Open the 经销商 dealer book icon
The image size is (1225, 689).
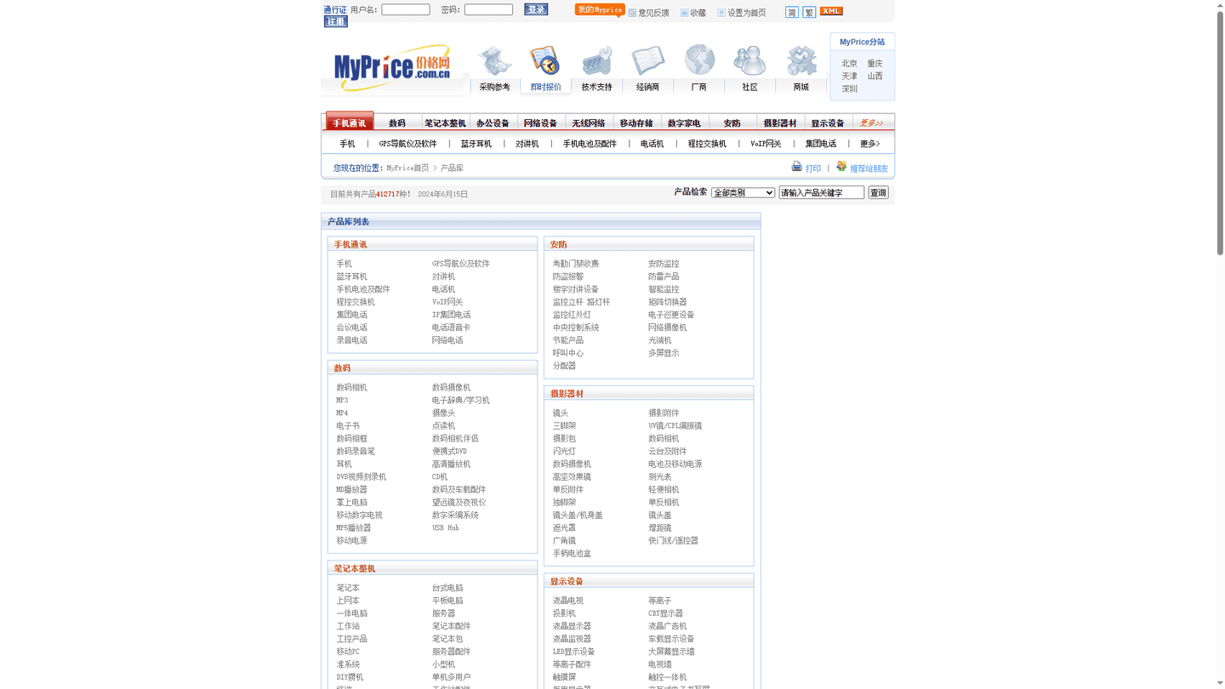[x=647, y=61]
